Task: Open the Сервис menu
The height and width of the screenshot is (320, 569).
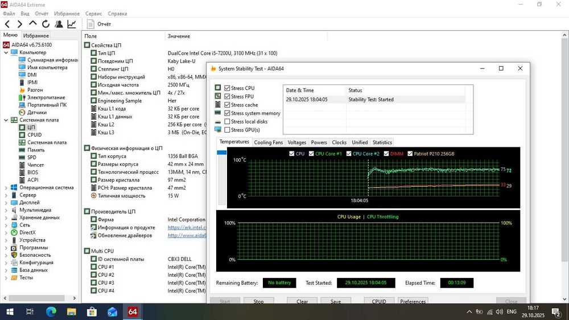Action: coord(94,14)
